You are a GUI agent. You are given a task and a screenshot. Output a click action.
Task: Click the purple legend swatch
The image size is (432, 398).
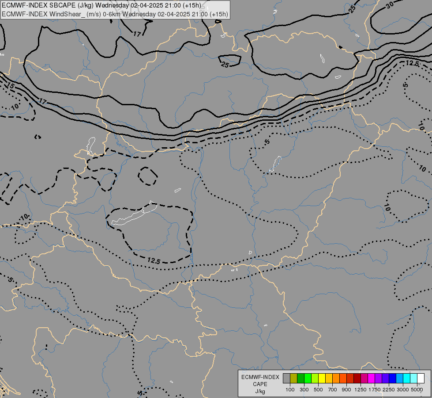378,378
